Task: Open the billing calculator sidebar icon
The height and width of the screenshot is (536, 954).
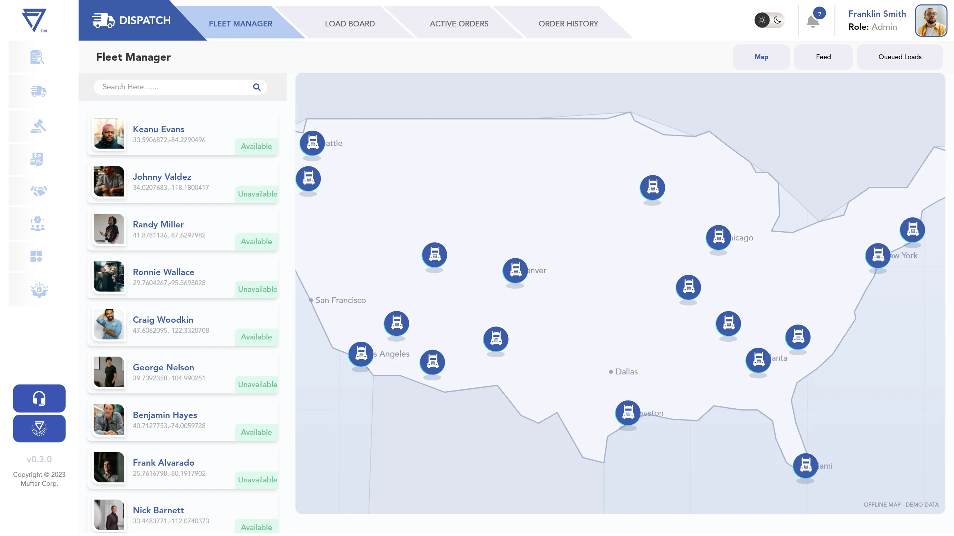Action: coord(37,159)
